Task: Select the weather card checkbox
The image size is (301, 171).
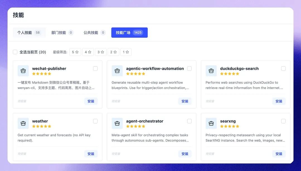Action: [x=95, y=121]
